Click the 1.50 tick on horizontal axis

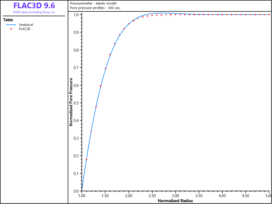click(105, 196)
